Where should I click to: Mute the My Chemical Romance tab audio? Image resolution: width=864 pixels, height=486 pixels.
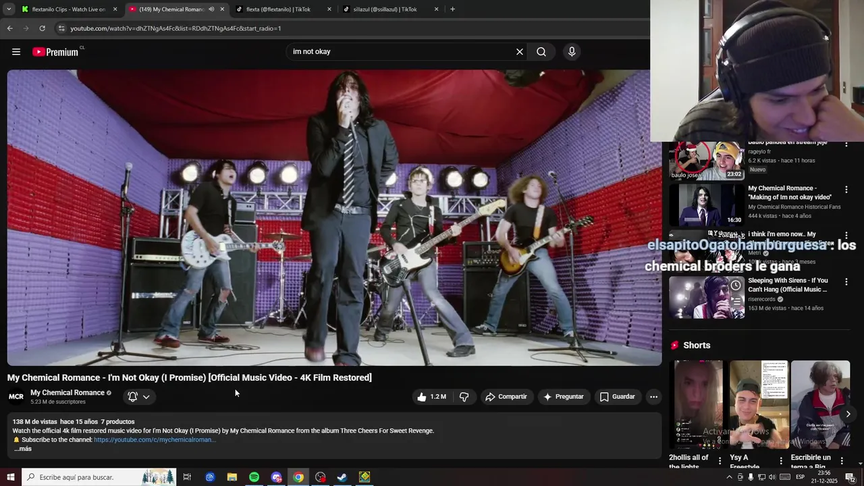(x=211, y=9)
